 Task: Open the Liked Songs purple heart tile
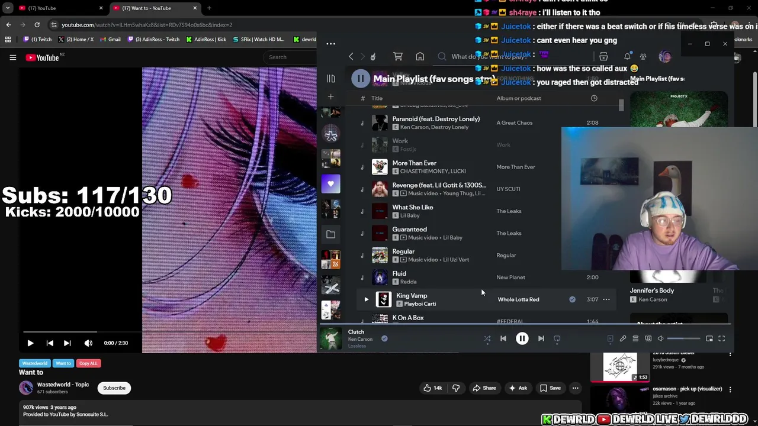(x=331, y=183)
